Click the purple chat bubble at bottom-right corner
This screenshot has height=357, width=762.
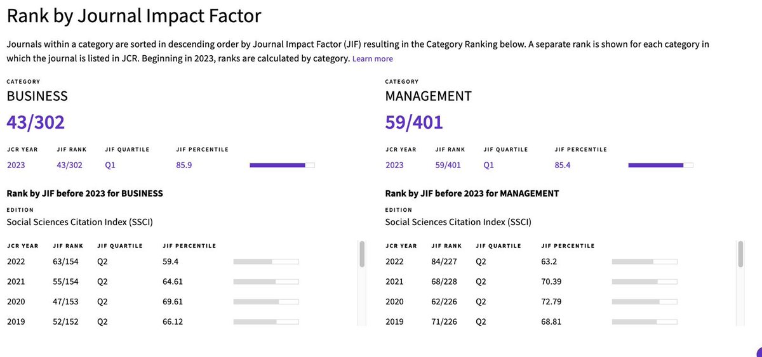(x=758, y=353)
